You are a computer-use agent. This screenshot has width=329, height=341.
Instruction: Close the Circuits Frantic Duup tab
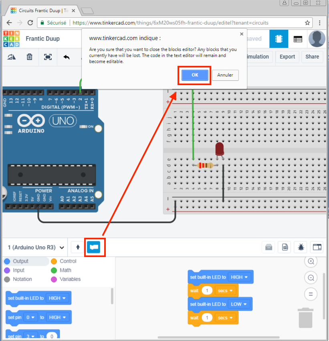click(73, 11)
